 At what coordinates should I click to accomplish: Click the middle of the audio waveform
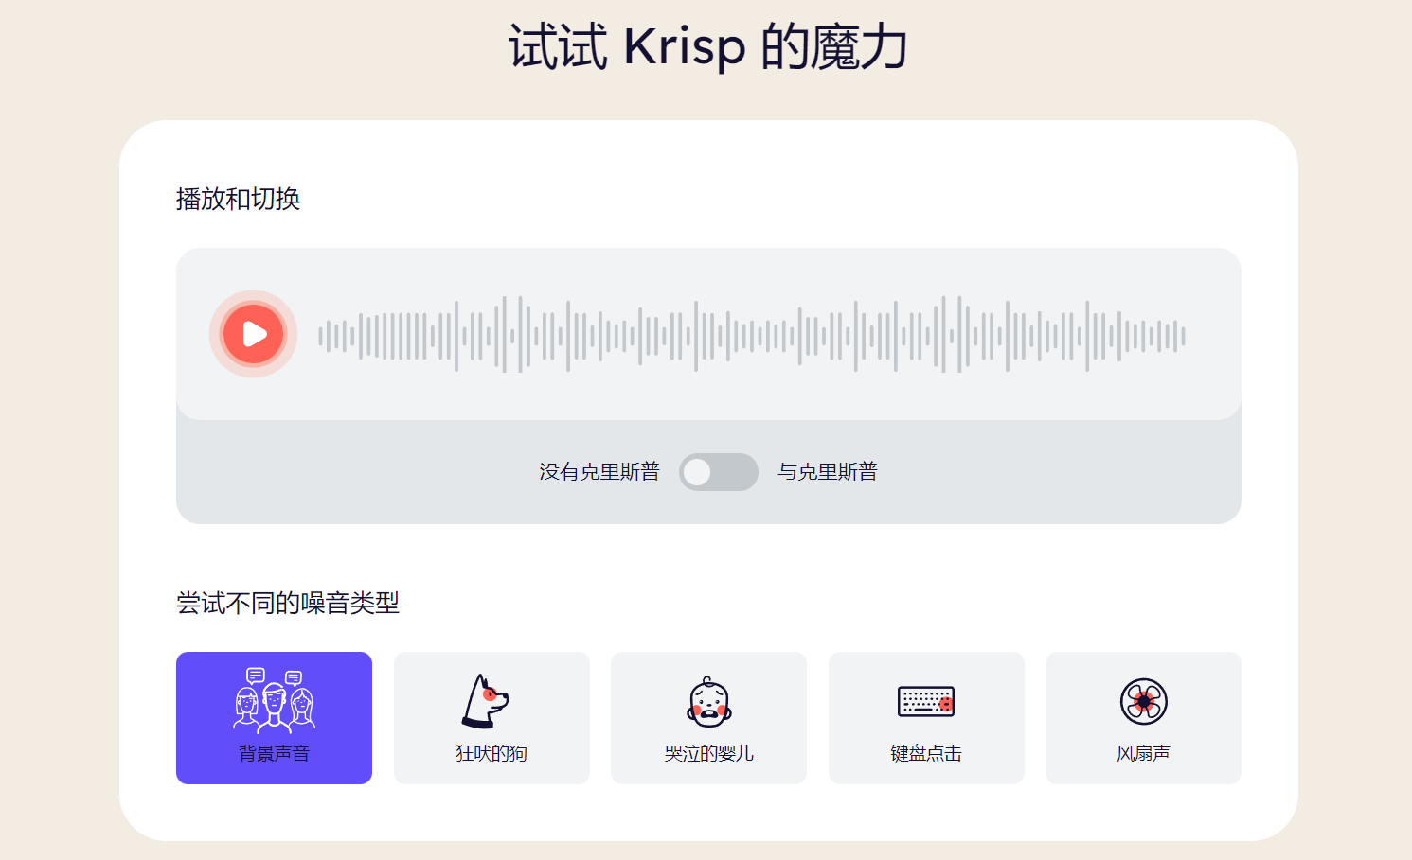pos(753,334)
